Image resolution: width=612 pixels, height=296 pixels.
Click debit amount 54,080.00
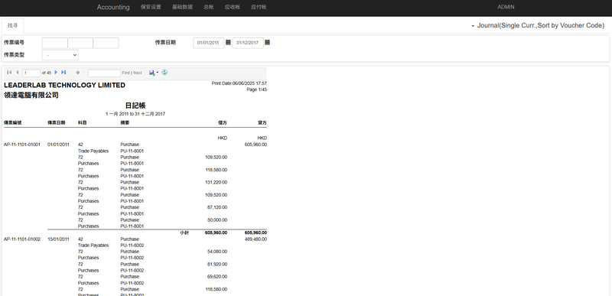[217, 252]
